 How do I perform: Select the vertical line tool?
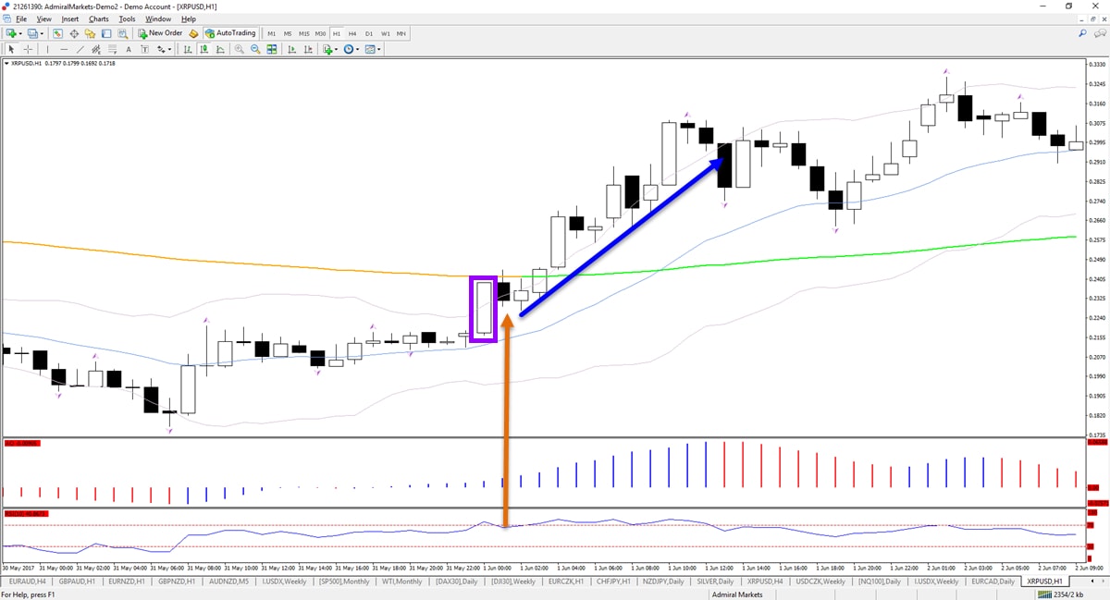(x=48, y=49)
